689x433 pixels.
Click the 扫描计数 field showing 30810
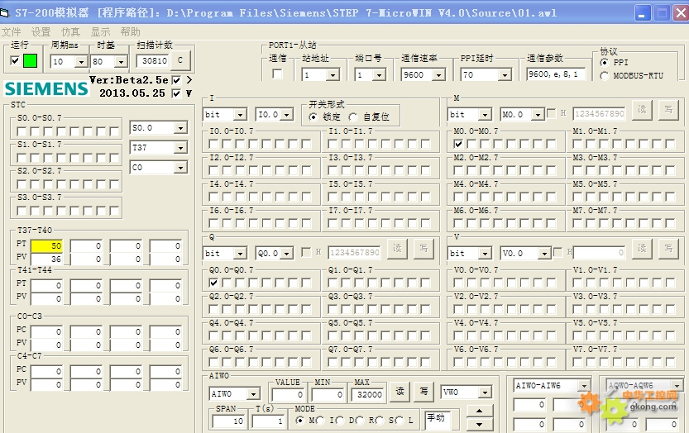pyautogui.click(x=153, y=61)
